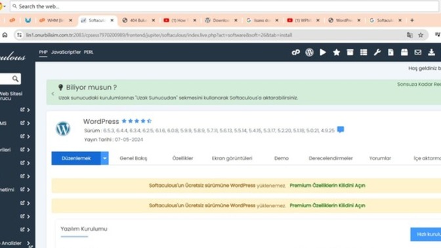441x248 pixels.
Task: Click the WordPress logo beside the title
Action: (63, 129)
